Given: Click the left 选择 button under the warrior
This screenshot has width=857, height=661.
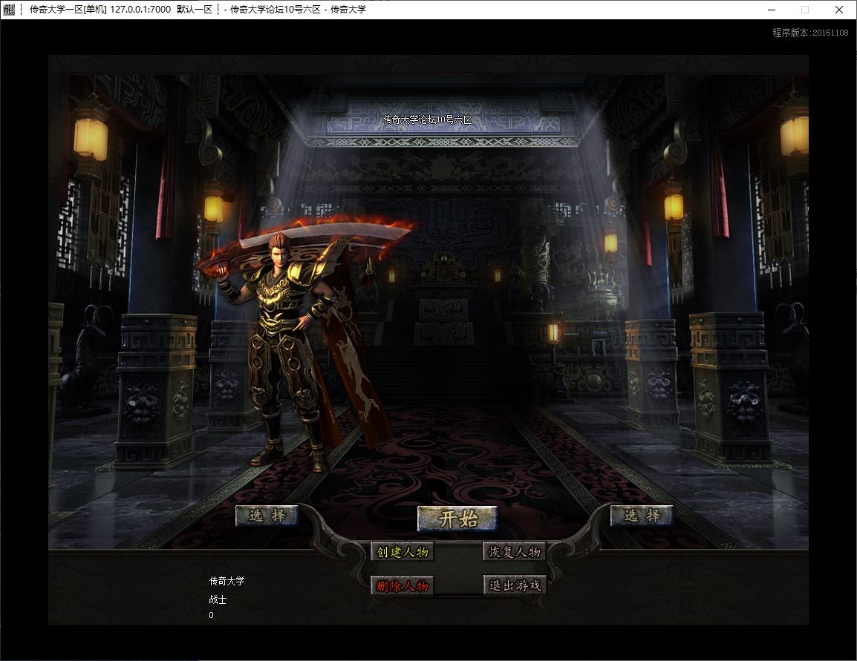Looking at the screenshot, I should 267,516.
